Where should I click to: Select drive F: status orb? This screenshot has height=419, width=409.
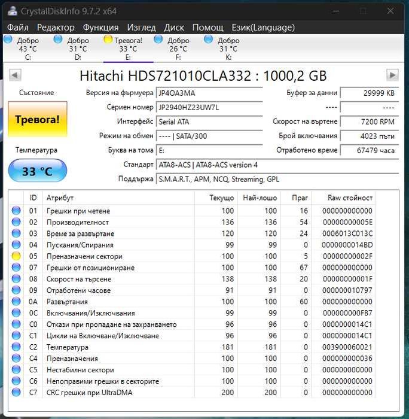158,40
